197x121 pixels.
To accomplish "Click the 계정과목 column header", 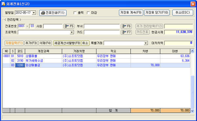I will [43, 51].
